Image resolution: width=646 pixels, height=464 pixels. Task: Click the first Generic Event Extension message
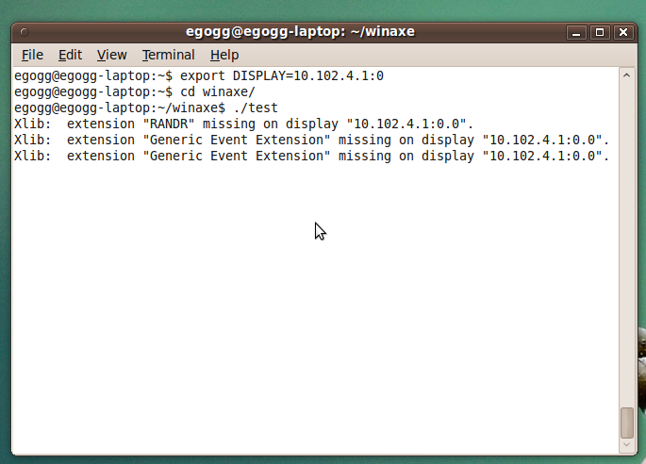point(311,141)
